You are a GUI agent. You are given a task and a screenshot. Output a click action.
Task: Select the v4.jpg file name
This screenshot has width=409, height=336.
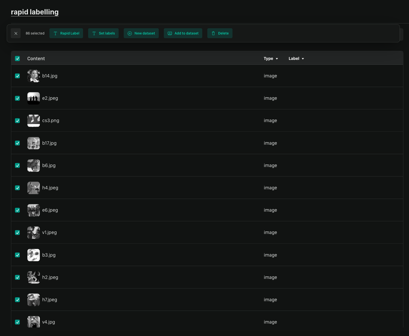(49, 322)
